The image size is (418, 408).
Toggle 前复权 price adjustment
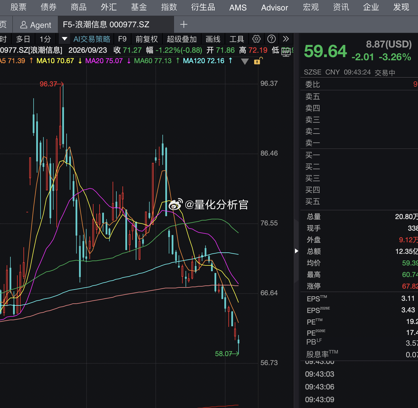(147, 39)
